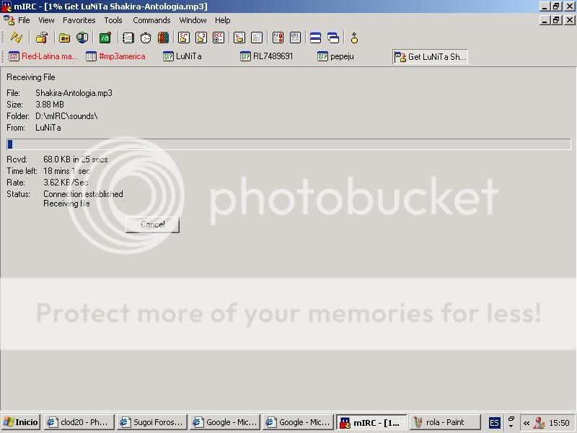Click the yellow About mIRC icon
This screenshot has height=433, width=577.
click(x=354, y=38)
